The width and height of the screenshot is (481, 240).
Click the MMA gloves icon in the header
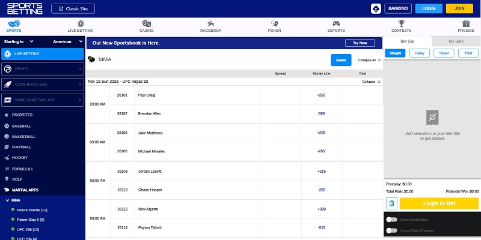pos(91,59)
